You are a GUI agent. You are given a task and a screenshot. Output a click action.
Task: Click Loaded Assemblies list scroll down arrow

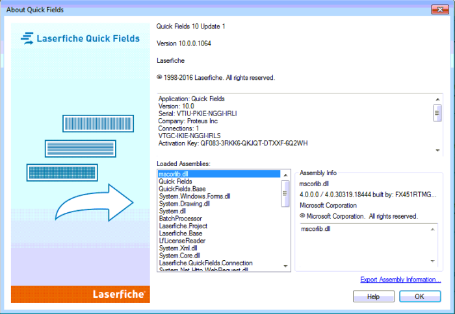point(285,266)
